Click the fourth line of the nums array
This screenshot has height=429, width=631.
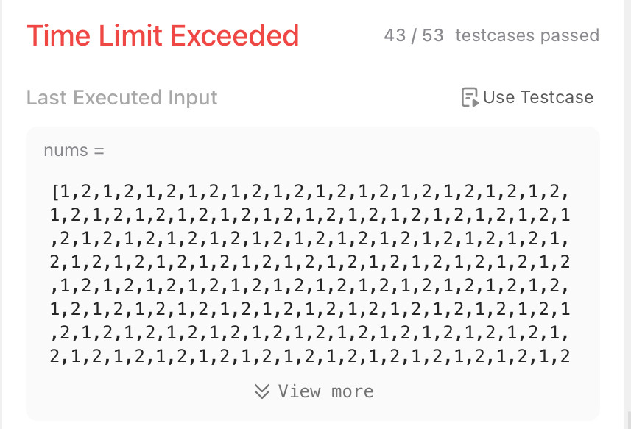tap(310, 262)
